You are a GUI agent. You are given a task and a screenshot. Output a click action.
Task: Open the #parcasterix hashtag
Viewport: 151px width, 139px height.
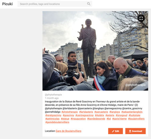pyautogui.click(x=101, y=112)
